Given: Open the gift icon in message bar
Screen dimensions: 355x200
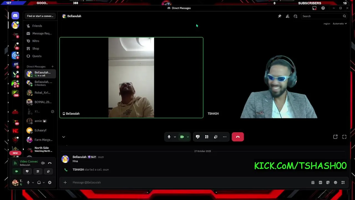Looking at the screenshot, I should [313, 182].
